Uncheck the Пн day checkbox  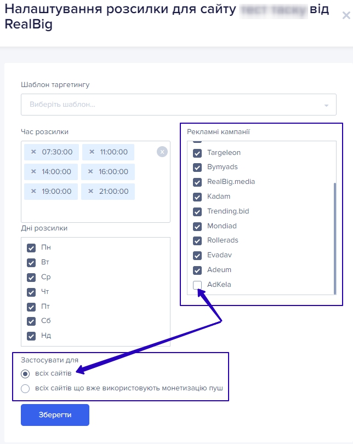click(x=31, y=248)
